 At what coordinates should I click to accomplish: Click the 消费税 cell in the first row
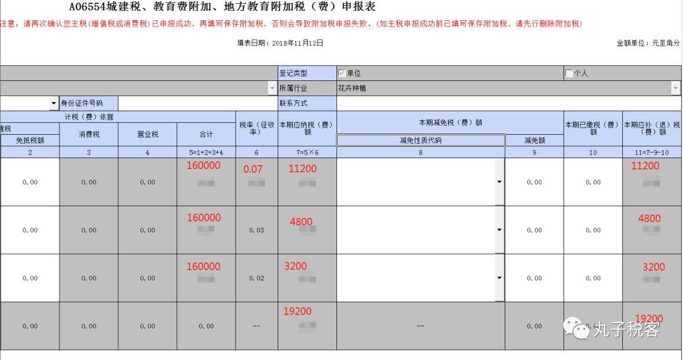(x=89, y=182)
